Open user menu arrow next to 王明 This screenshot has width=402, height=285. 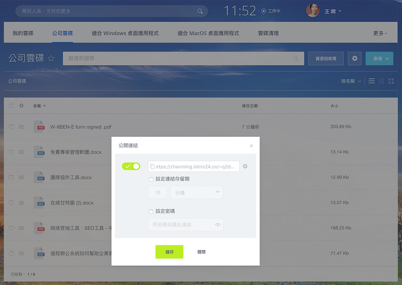[340, 11]
